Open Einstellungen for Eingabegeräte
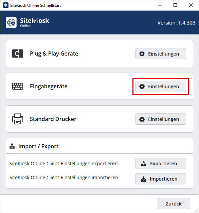Screen dimensions: 199x213 (x=161, y=87)
